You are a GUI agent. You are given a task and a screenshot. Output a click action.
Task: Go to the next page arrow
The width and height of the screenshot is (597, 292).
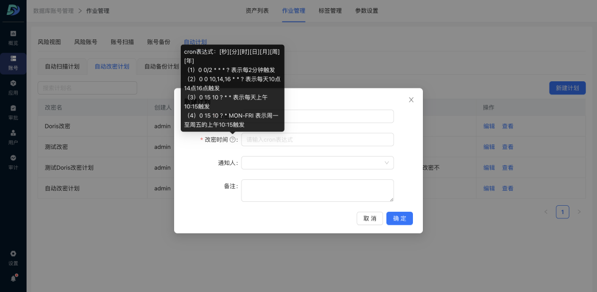(579, 212)
